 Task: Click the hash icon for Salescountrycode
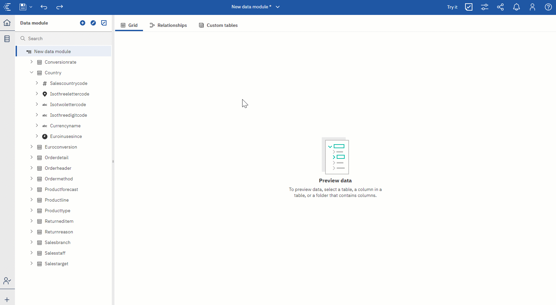click(x=45, y=83)
